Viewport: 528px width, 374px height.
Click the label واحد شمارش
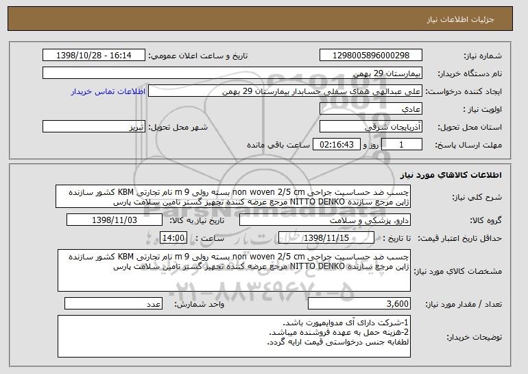199,305
